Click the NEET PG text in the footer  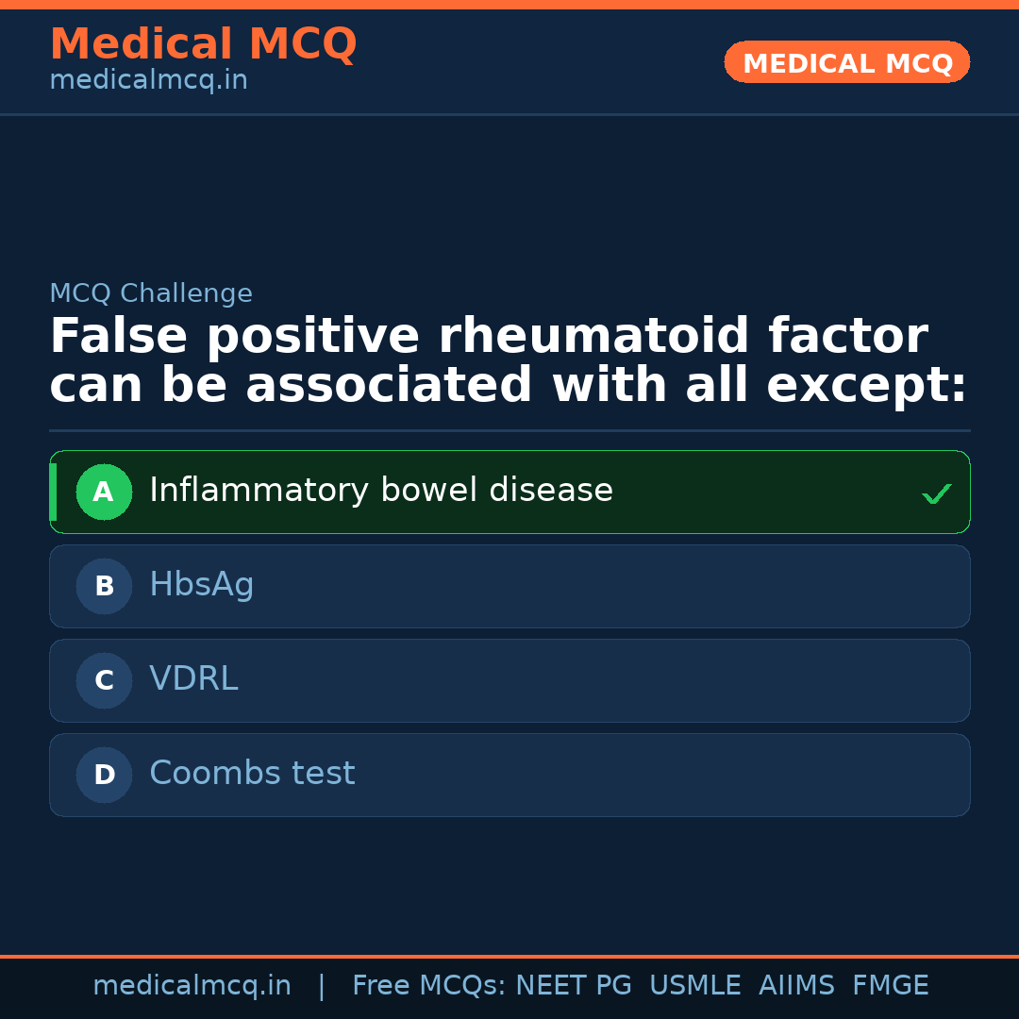point(574,986)
